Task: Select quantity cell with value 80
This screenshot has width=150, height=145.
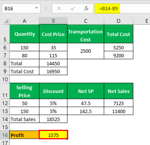Action: click(x=25, y=55)
